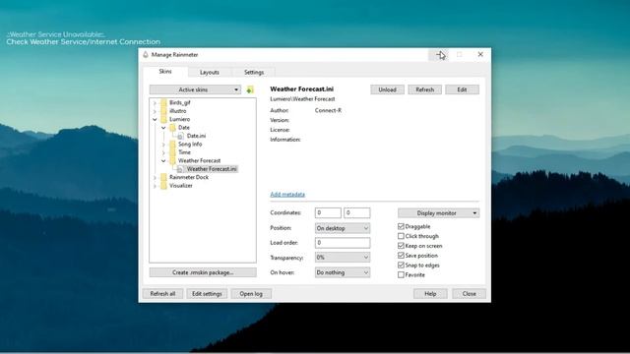Viewport: 630px width, 354px height.
Task: Click the Open log button
Action: pos(251,294)
